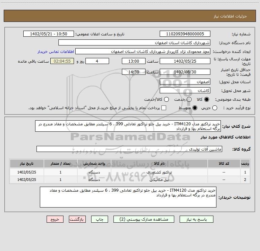
Task: Click the validity time 14:30 field
Action: [x=134, y=72]
